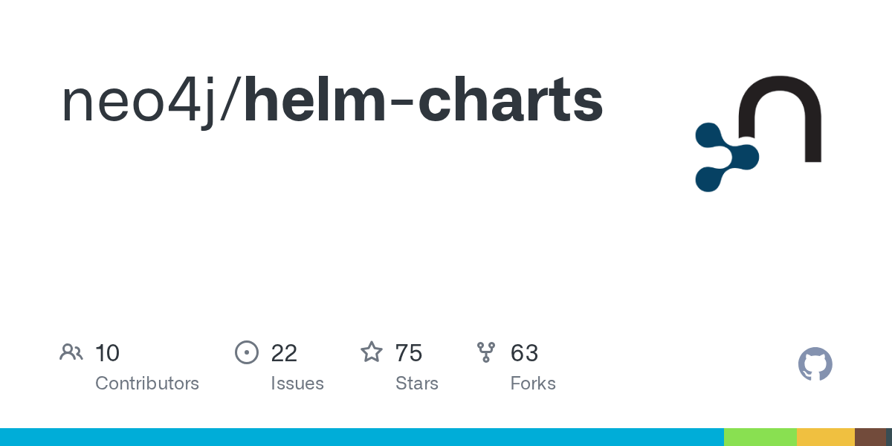892x446 pixels.
Task: Click the contributors count "10"
Action: tap(108, 353)
